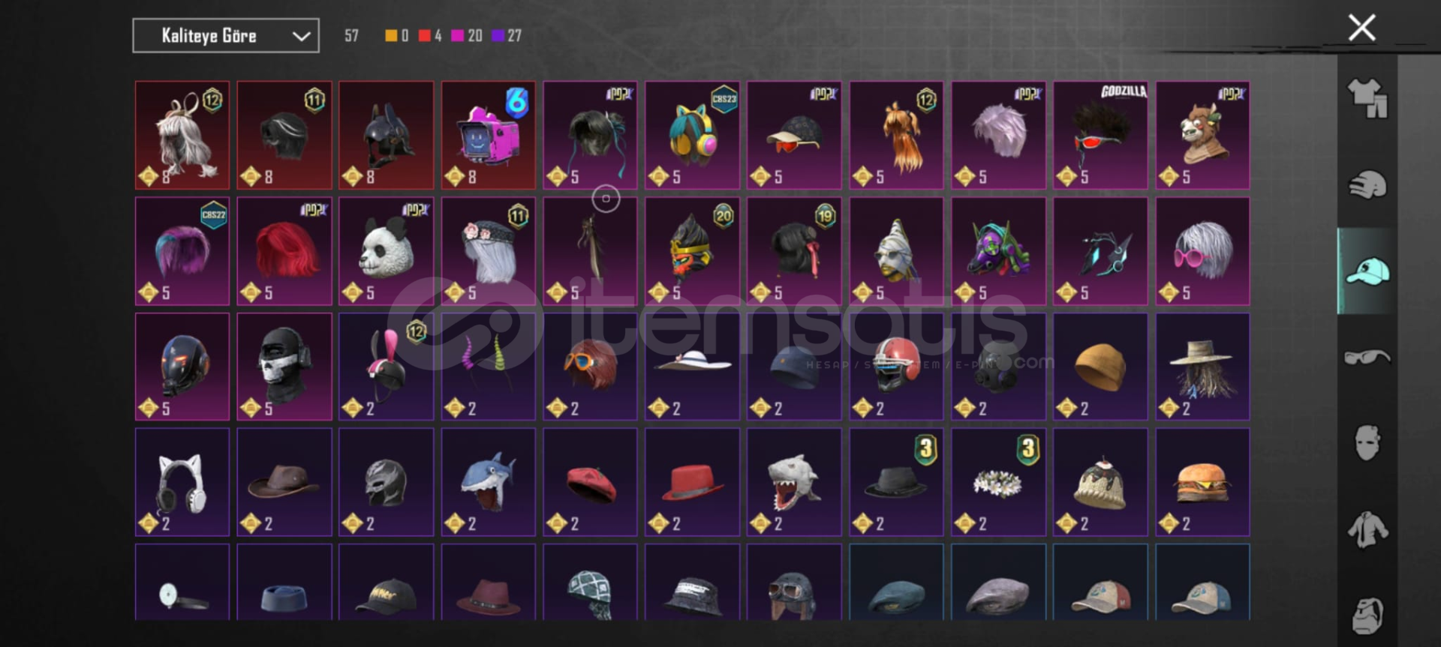Select the red fedora hat item

tap(692, 482)
